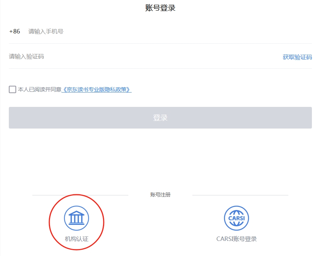Tick the privacy agreement checkbox
Image resolution: width=320 pixels, height=256 pixels.
[13, 89]
